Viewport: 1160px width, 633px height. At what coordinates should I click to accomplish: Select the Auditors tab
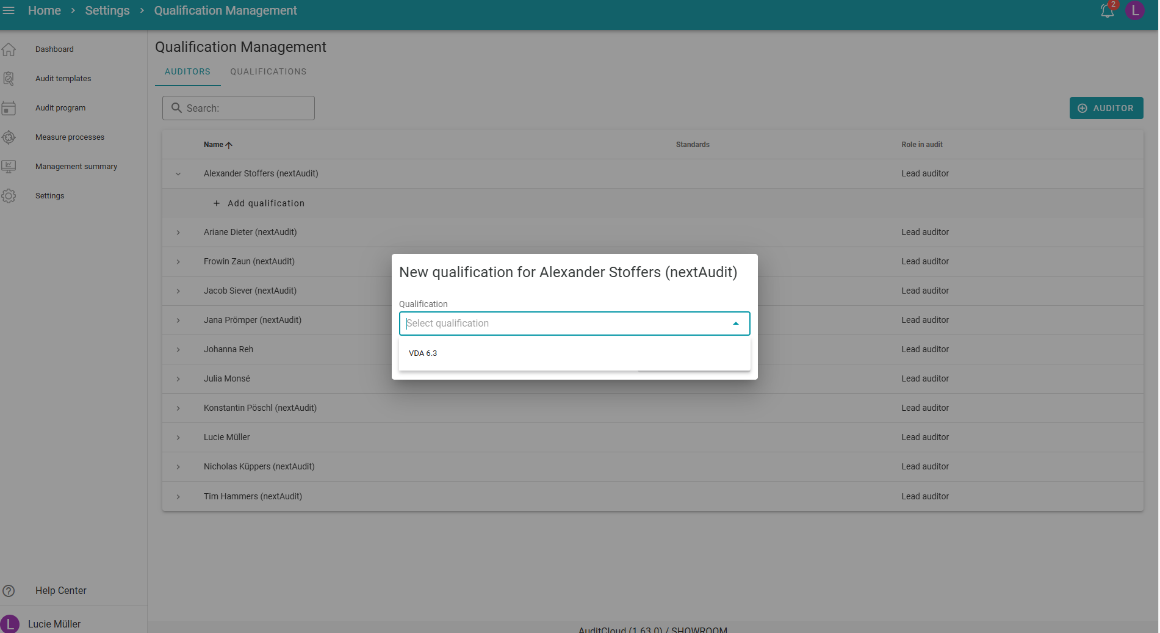(x=187, y=71)
